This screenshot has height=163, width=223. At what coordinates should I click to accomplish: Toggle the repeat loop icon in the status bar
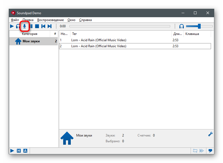click(x=195, y=151)
